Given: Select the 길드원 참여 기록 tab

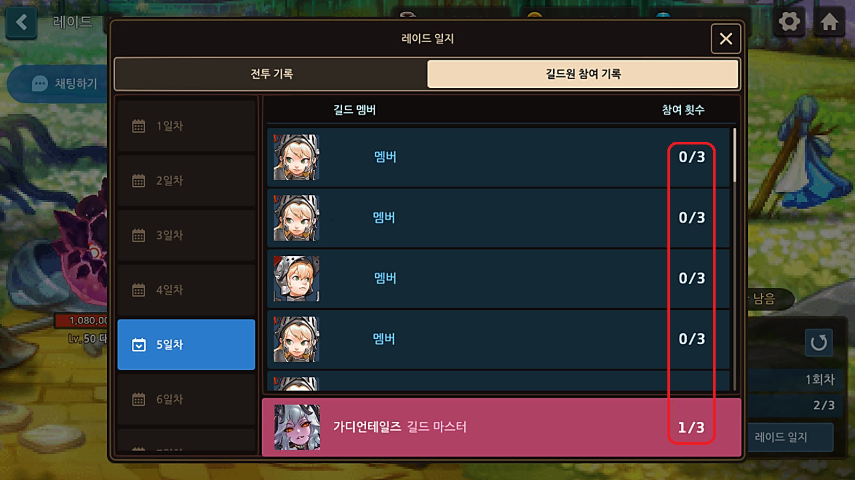Looking at the screenshot, I should click(x=583, y=74).
